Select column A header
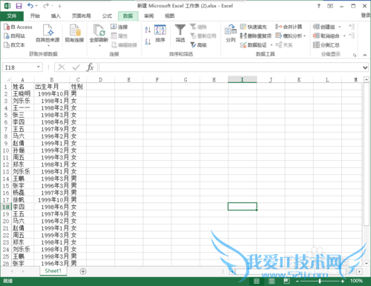 (22, 79)
